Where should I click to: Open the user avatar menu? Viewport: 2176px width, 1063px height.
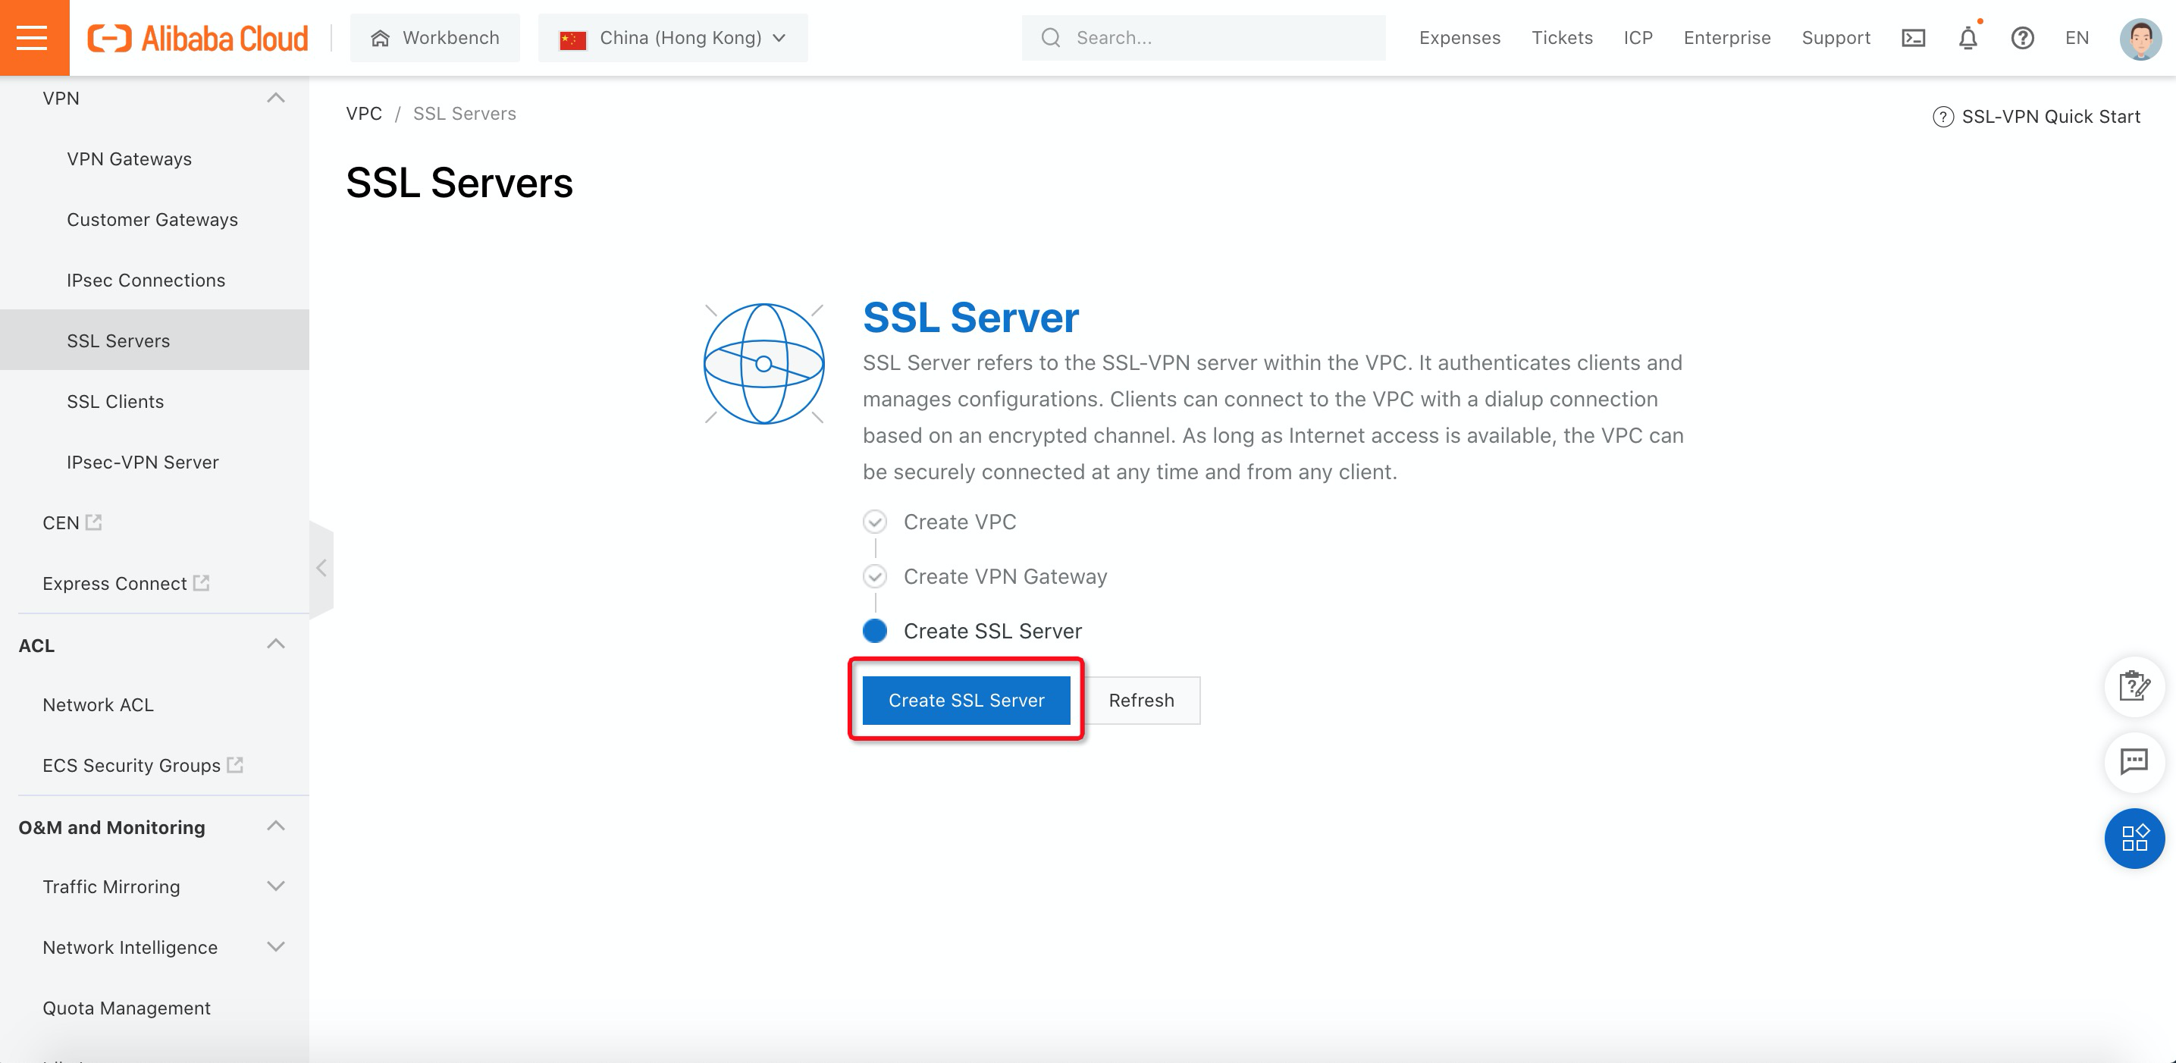point(2139,39)
